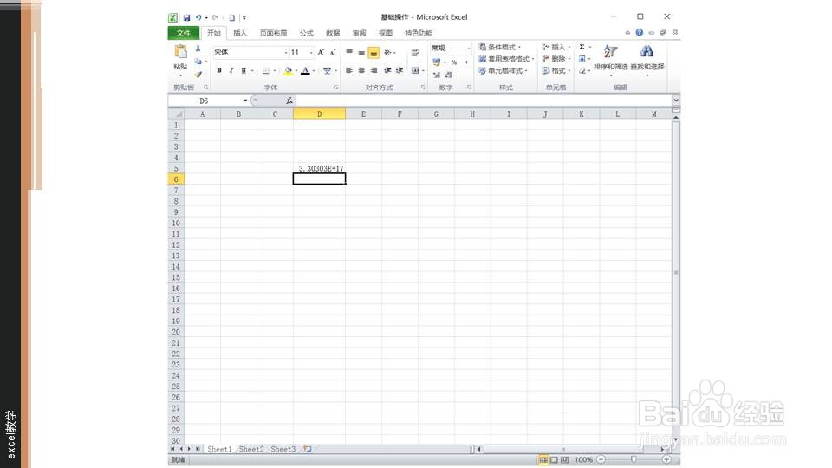Toggle Center horizontal alignment
Screen dimensions: 832x468
pos(361,70)
